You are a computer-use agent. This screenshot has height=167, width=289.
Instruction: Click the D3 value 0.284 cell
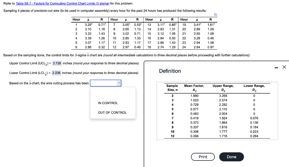click(x=254, y=136)
